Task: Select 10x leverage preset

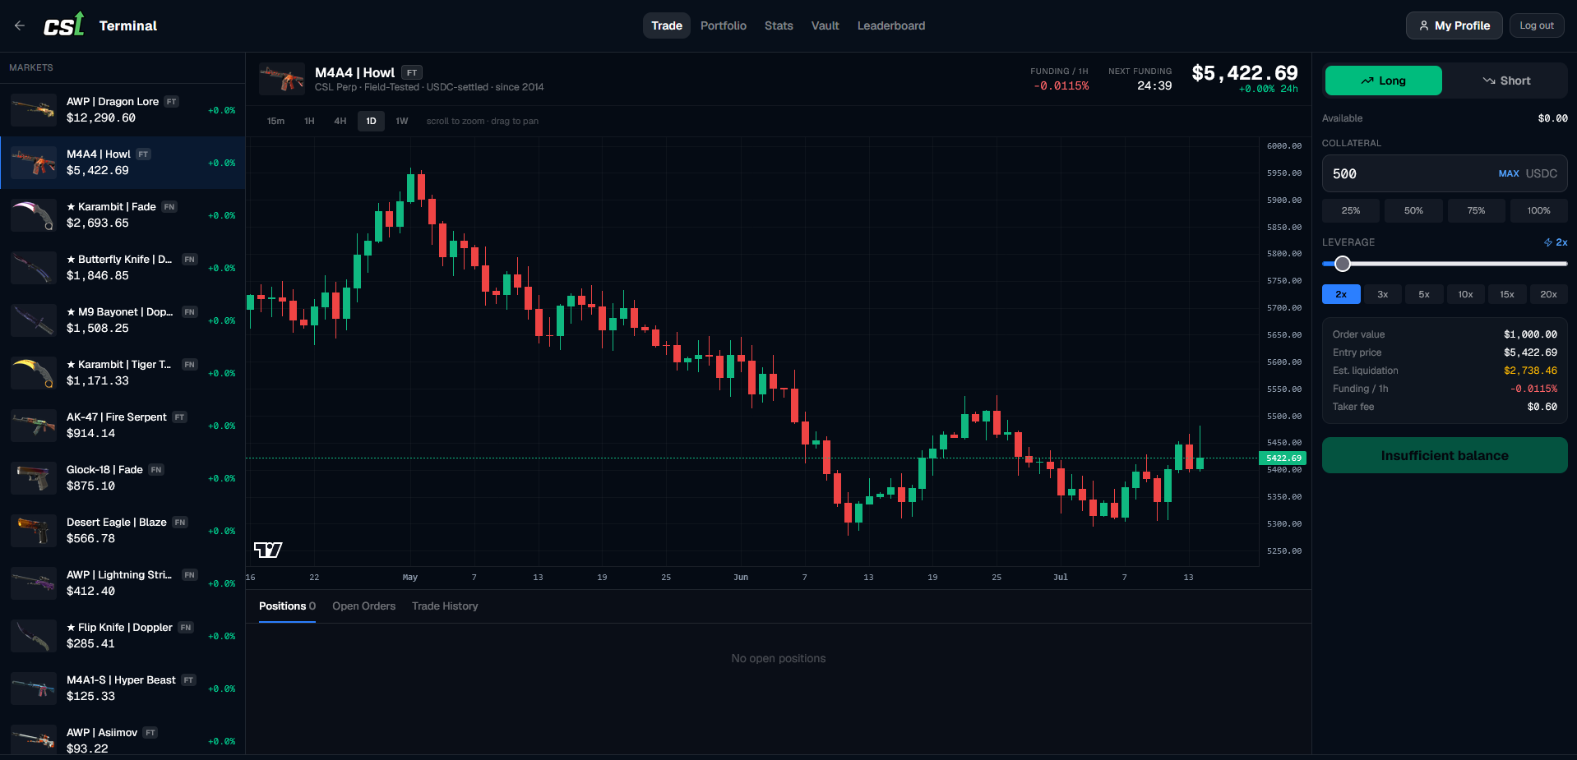Action: pyautogui.click(x=1465, y=294)
